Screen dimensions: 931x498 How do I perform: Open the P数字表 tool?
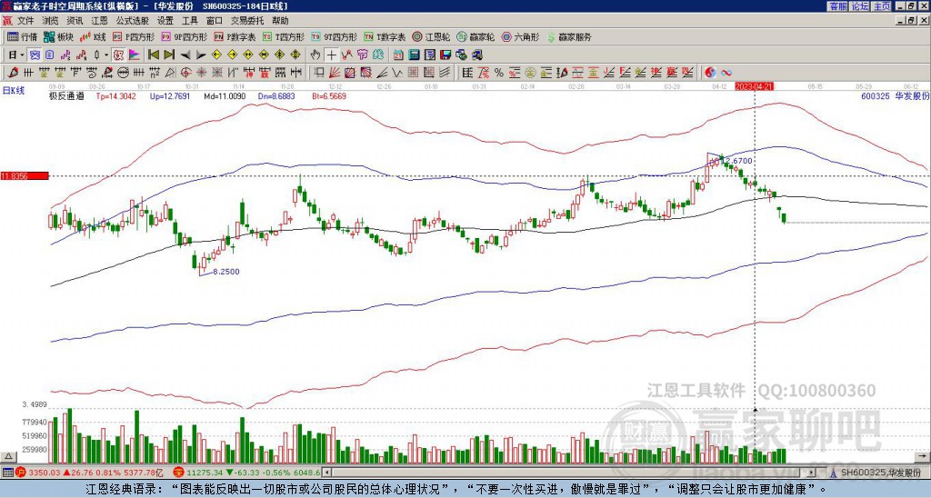tap(235, 37)
